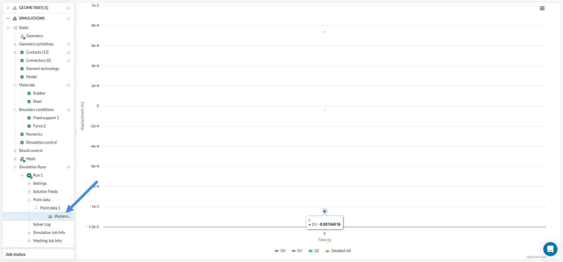Open the chart hamburger context menu
This screenshot has height=262, width=563.
click(542, 8)
